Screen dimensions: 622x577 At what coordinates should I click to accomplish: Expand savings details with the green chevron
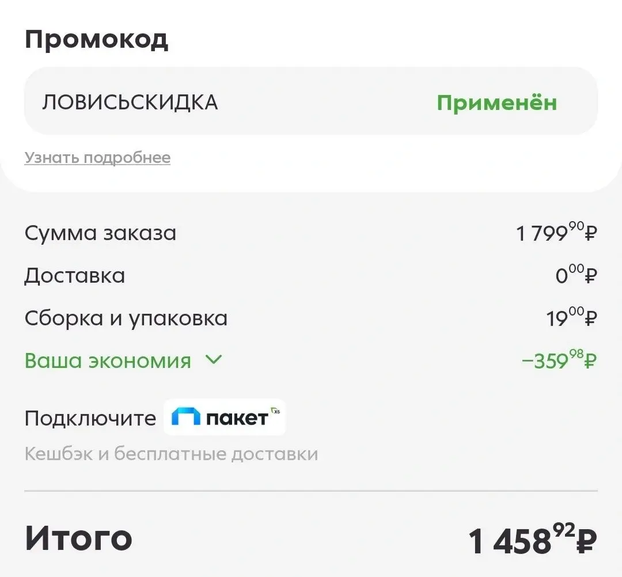pyautogui.click(x=213, y=360)
